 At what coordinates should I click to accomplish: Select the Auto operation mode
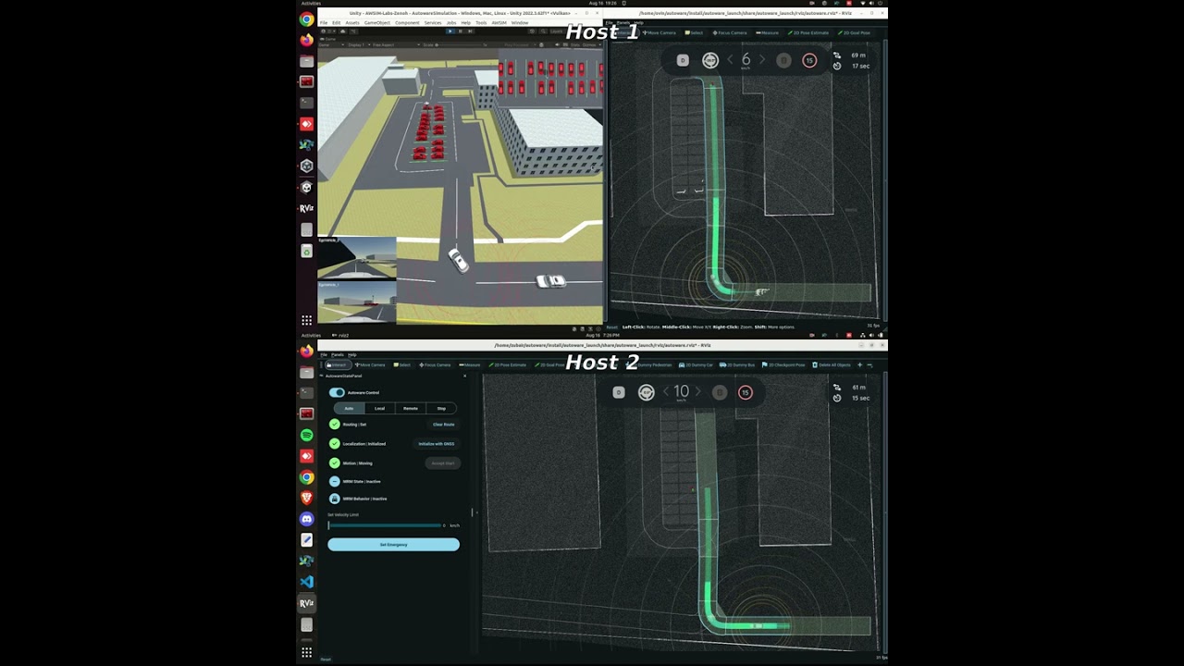349,408
